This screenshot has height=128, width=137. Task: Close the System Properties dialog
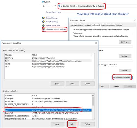(x=134, y=20)
